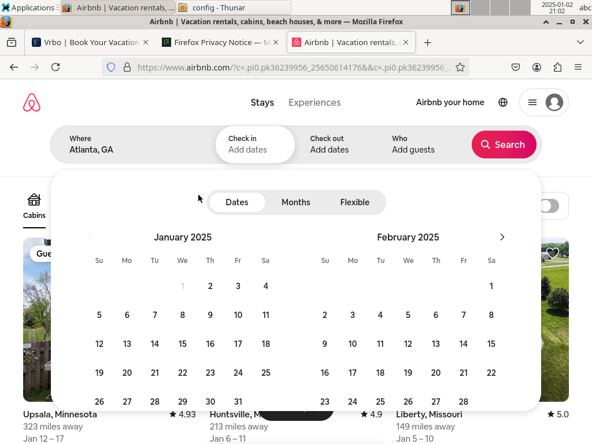Image resolution: width=592 pixels, height=444 pixels.
Task: Open a new browser tab
Action: coord(427,43)
